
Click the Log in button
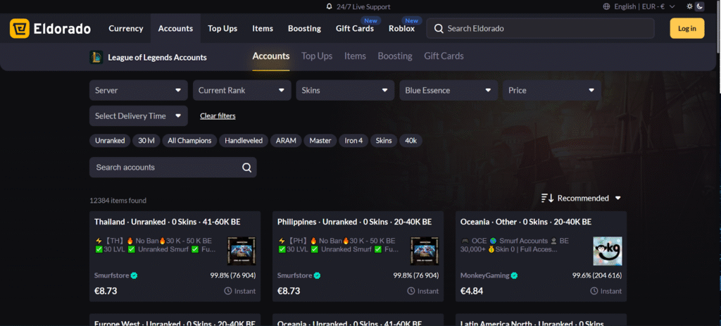coord(686,29)
